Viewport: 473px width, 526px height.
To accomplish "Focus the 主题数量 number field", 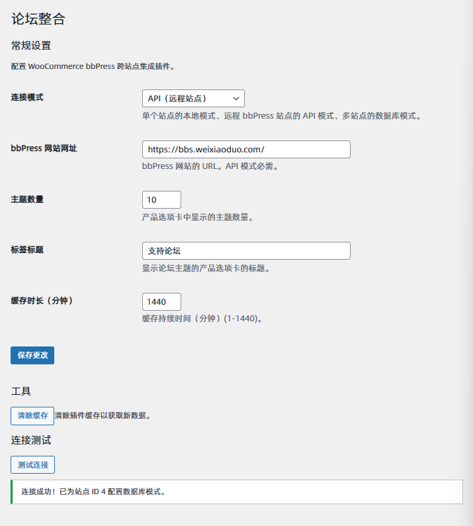I will pos(161,199).
